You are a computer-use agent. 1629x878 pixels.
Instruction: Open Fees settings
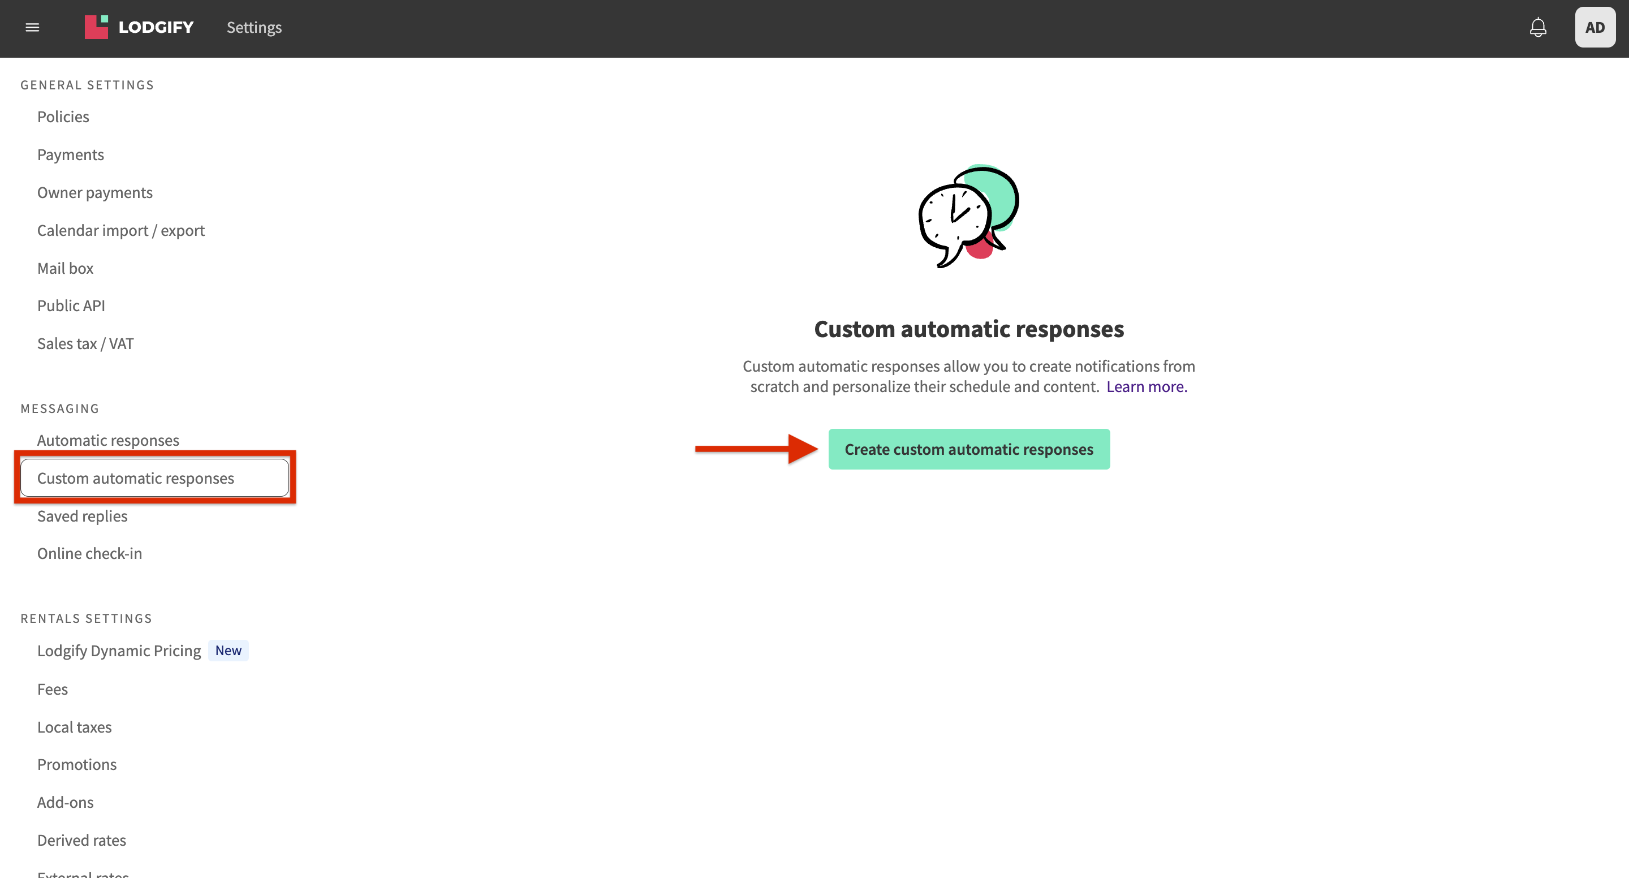[53, 689]
